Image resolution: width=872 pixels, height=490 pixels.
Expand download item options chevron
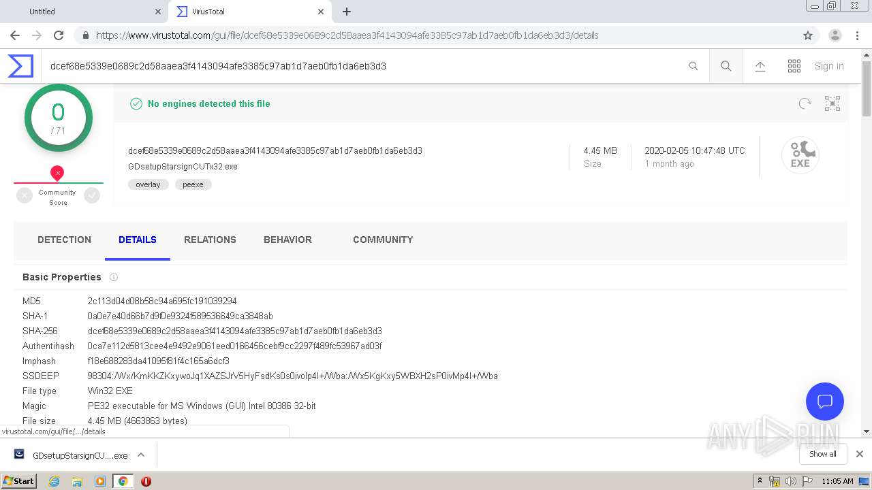pos(141,455)
